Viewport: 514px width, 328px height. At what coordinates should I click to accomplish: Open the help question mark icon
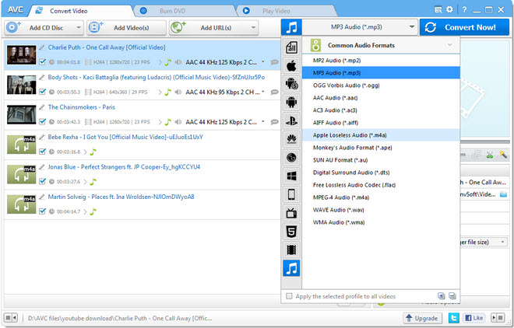464,9
